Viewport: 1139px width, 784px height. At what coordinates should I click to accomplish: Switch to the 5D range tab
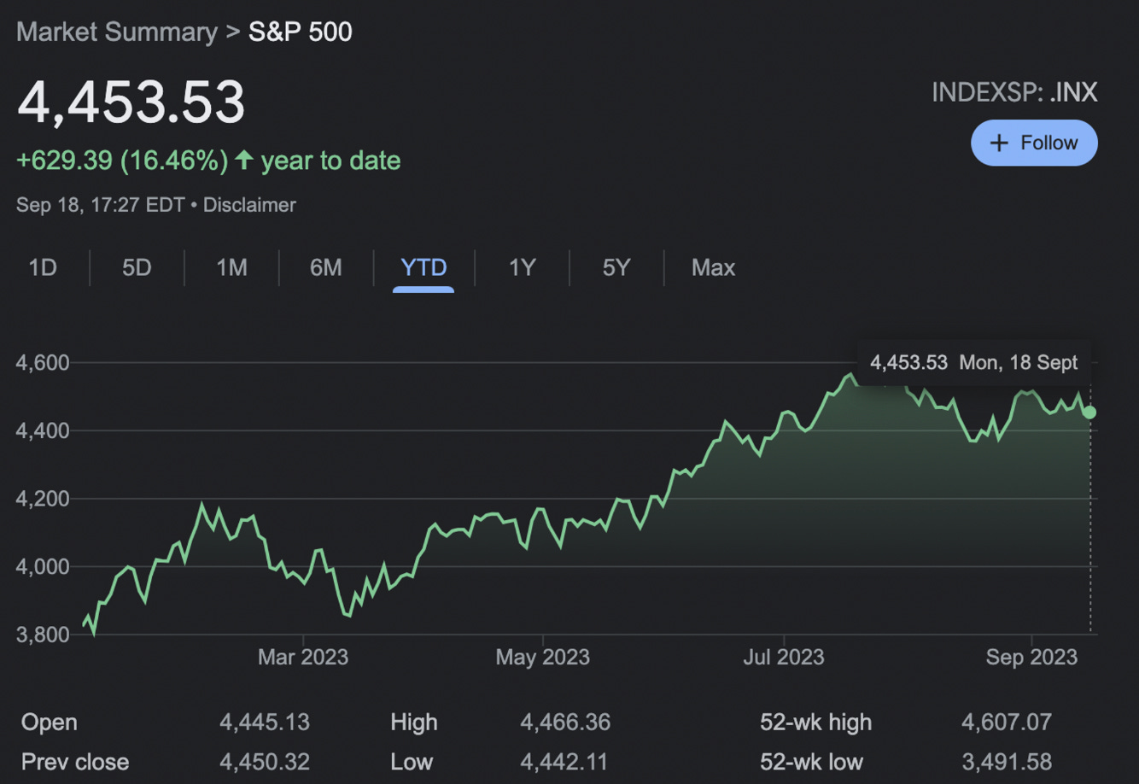[x=137, y=267]
